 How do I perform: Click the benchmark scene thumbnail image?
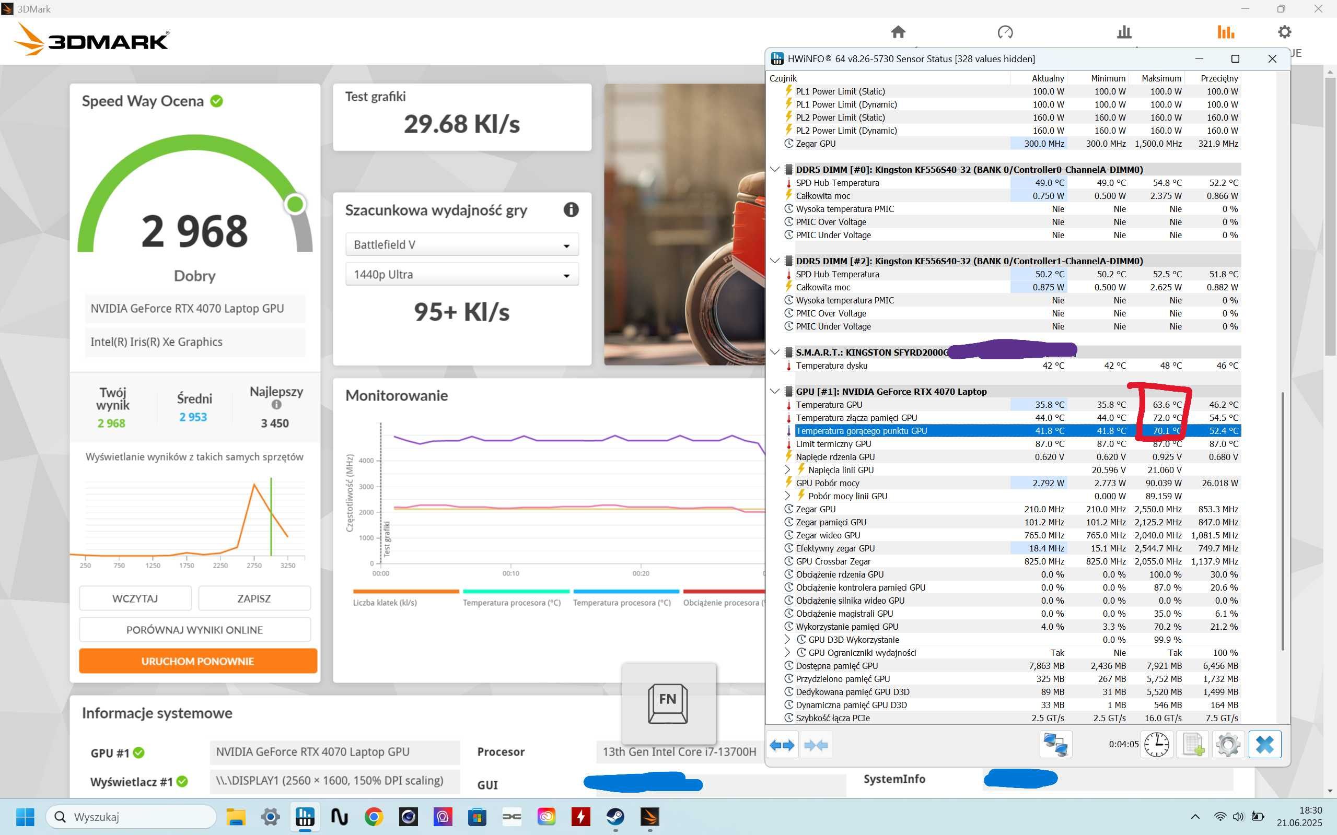click(x=684, y=224)
